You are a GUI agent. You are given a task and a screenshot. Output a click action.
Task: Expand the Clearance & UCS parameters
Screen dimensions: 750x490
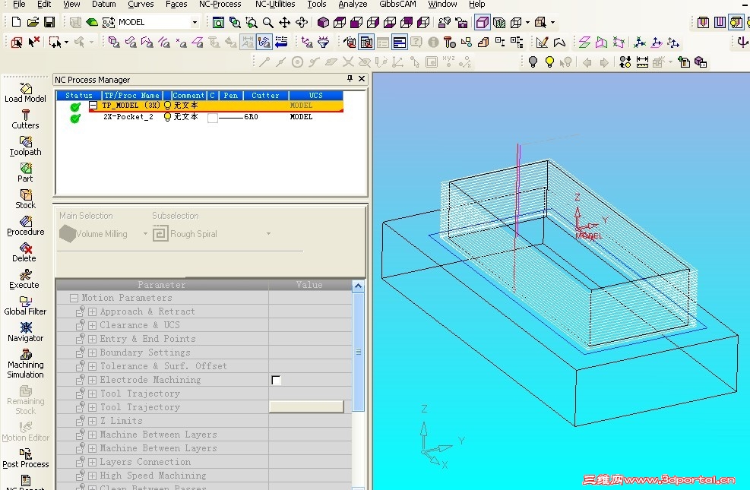(92, 326)
